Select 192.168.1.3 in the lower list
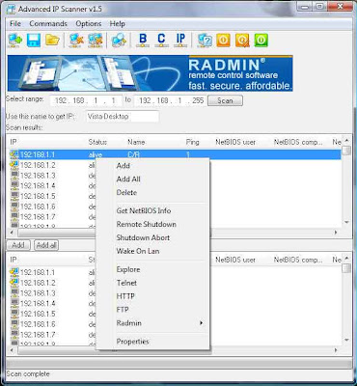This screenshot has height=386, width=357. pyautogui.click(x=38, y=293)
